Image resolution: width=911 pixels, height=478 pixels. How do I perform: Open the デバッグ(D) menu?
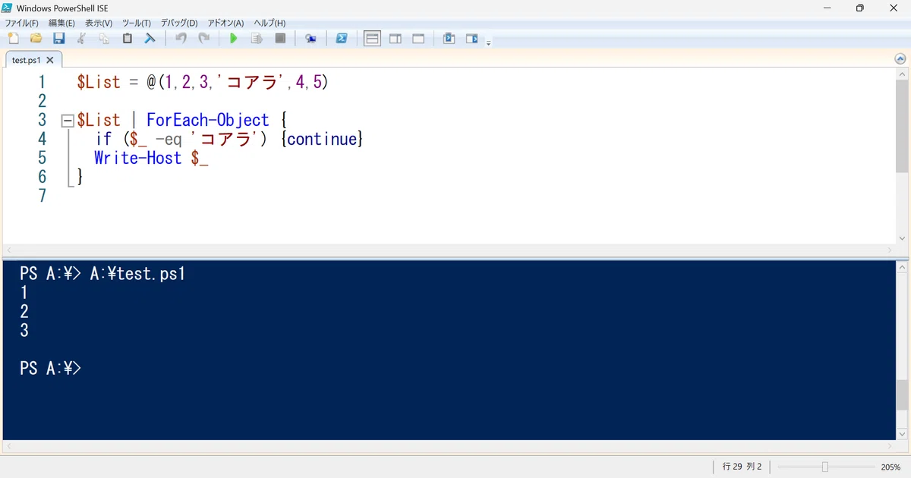tap(179, 24)
